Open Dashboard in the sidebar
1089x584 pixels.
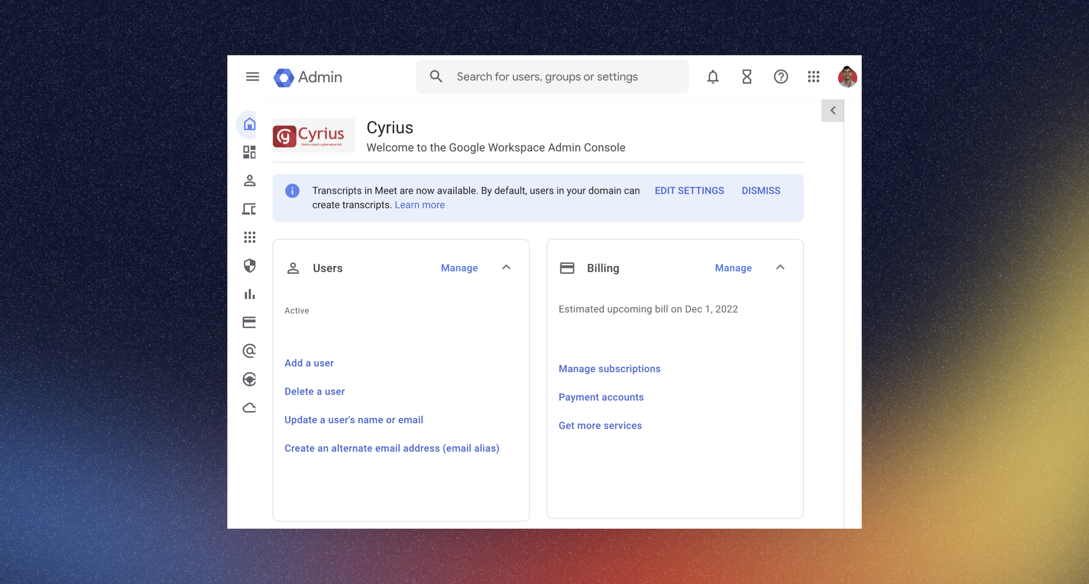(250, 152)
